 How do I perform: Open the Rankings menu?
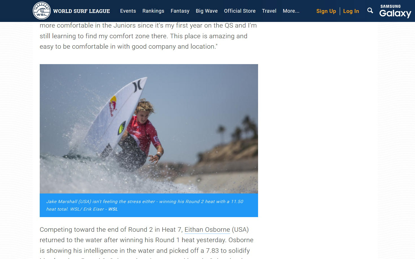[x=153, y=11]
